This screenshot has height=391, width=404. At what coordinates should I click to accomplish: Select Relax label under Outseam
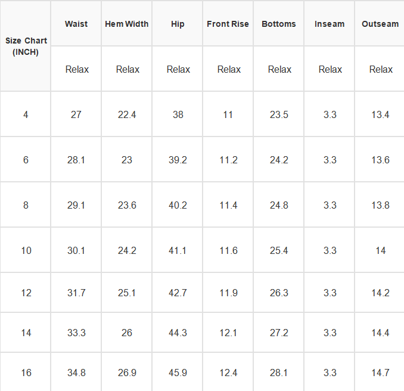[x=381, y=69]
